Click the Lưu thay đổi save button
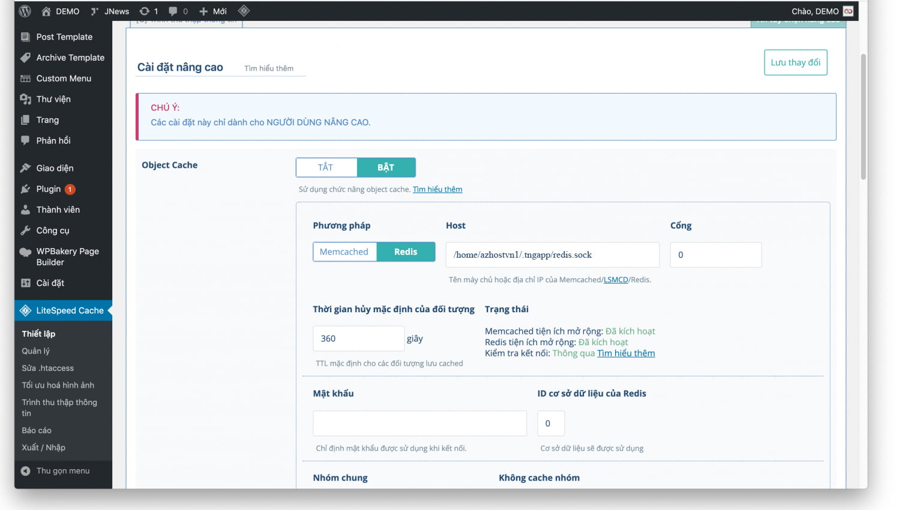The height and width of the screenshot is (510, 902). coord(795,62)
